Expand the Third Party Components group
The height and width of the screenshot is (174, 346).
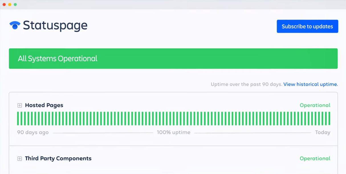20,159
